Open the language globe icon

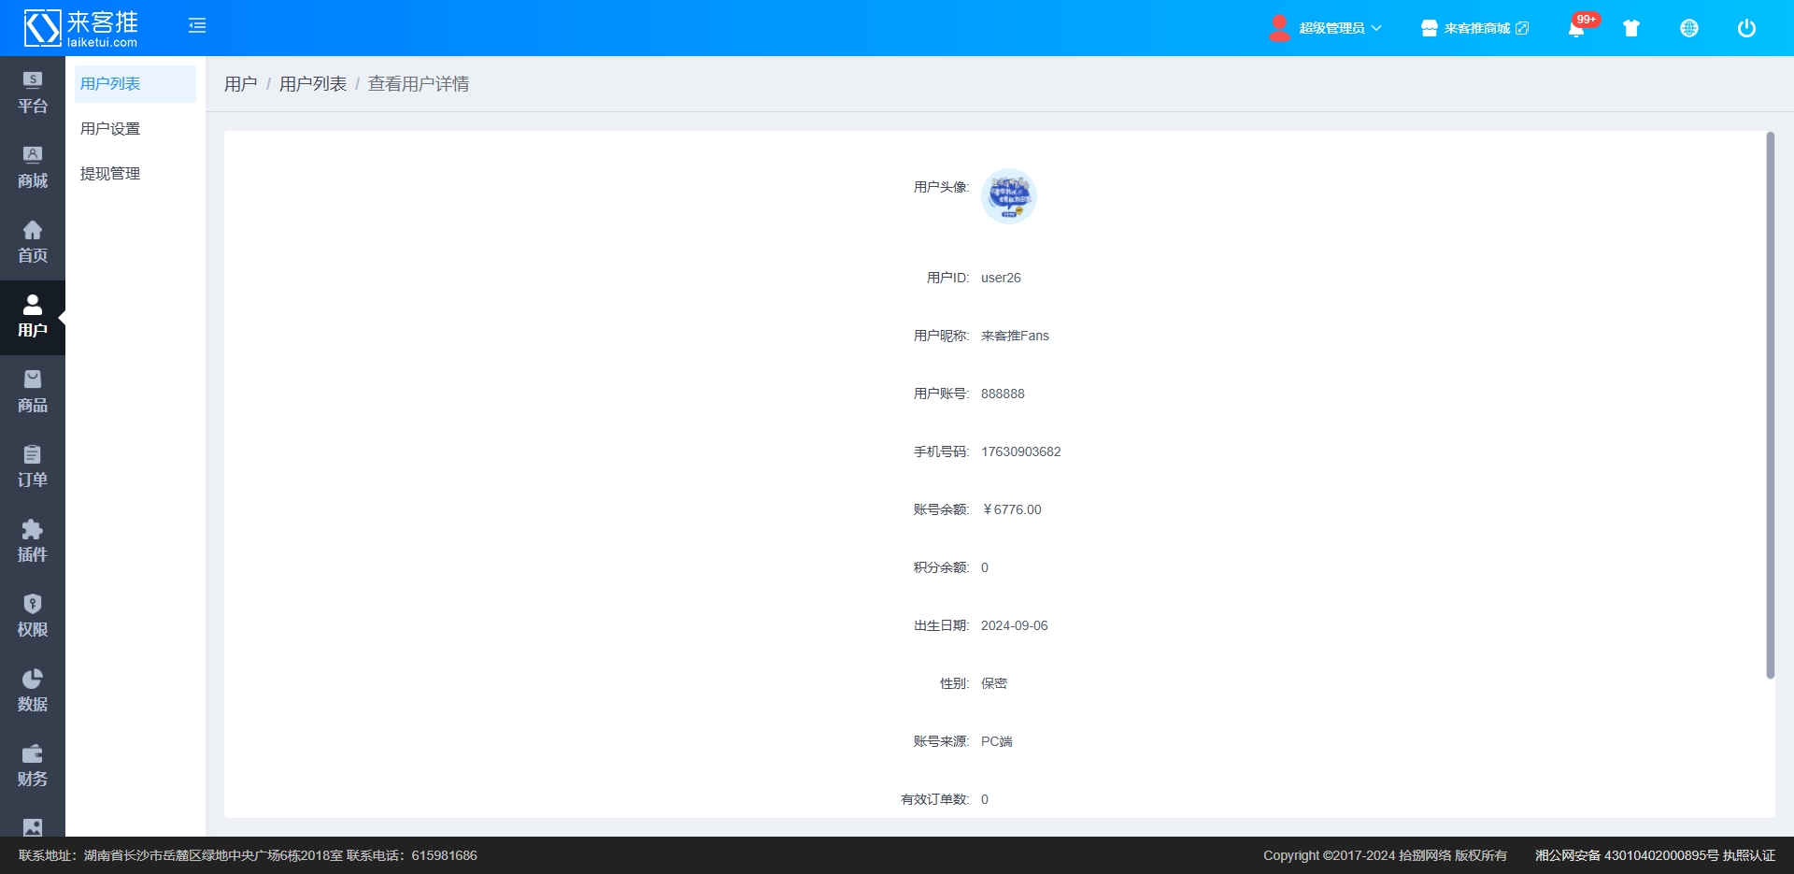(x=1688, y=29)
